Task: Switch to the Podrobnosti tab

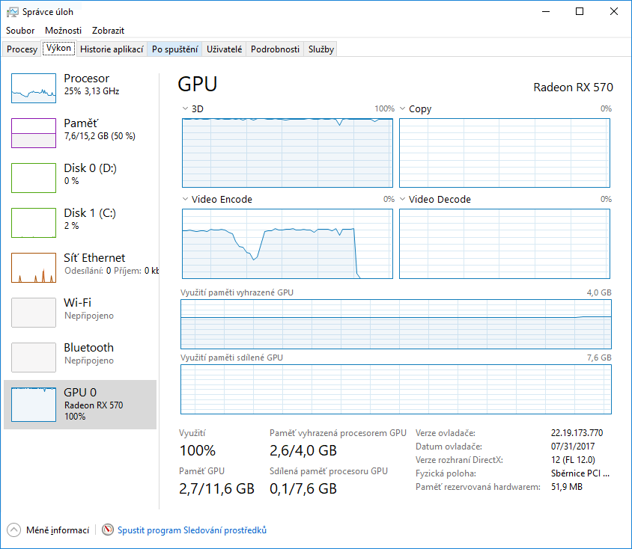Action: pyautogui.click(x=275, y=49)
